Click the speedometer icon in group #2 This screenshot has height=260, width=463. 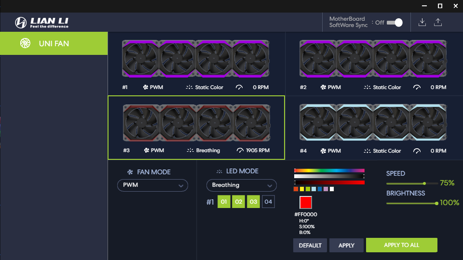417,87
